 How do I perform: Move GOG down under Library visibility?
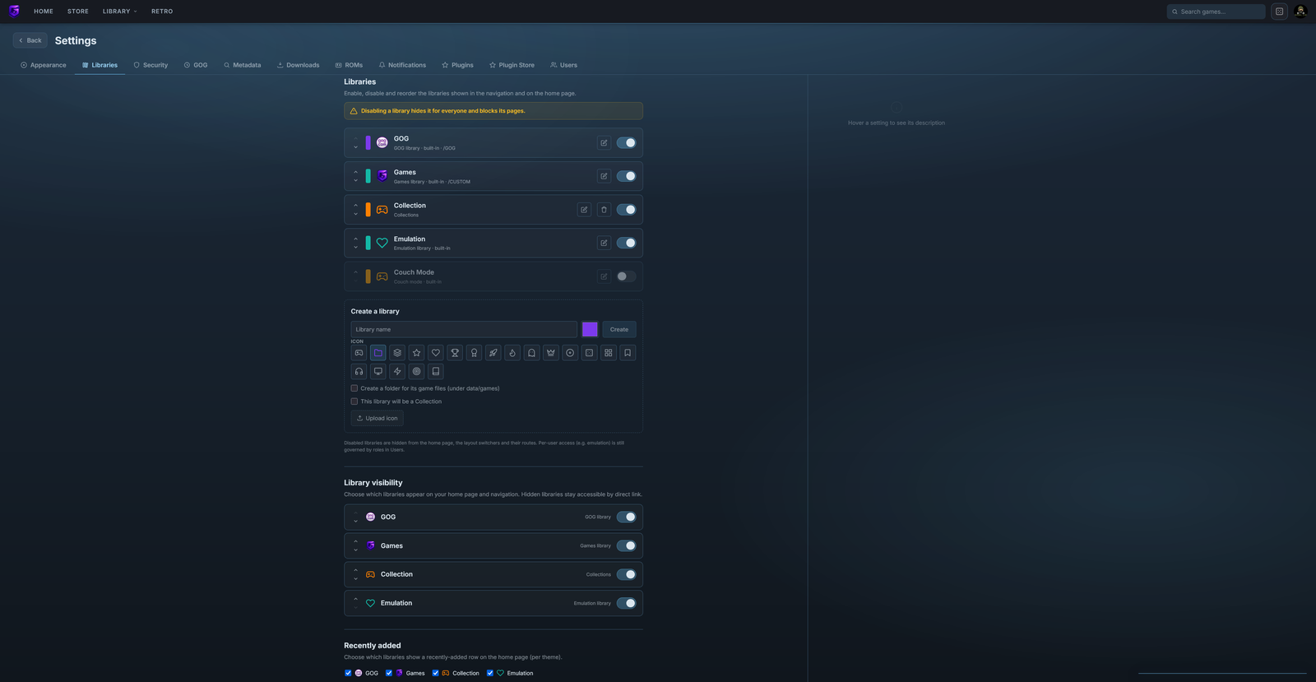pos(356,521)
